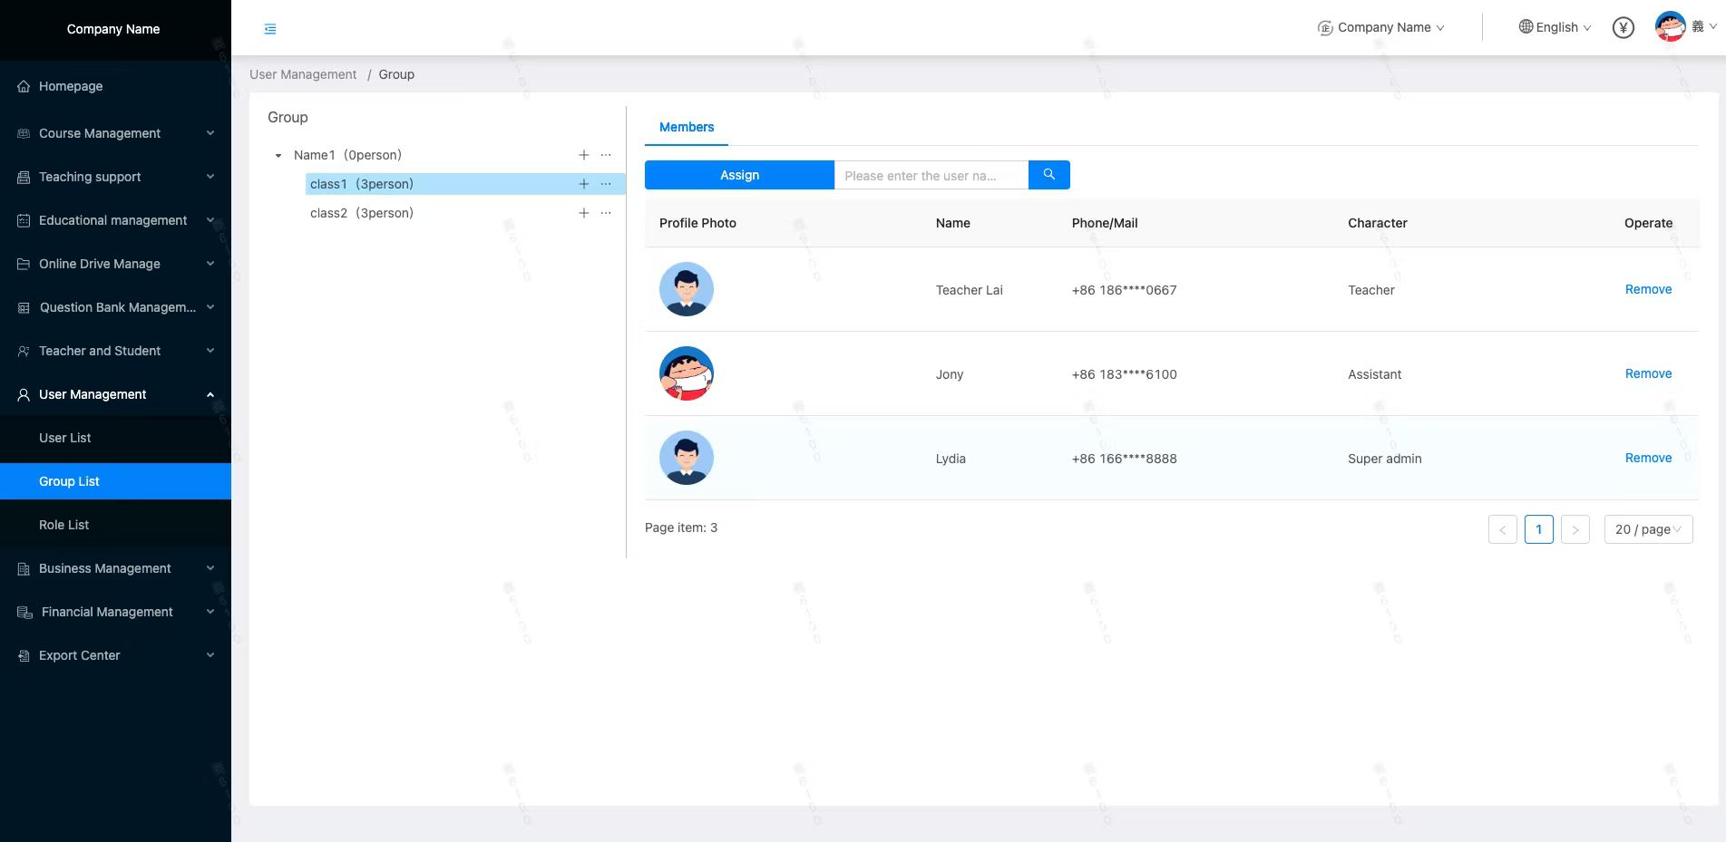This screenshot has height=842, width=1726.
Task: Open the Homepage from sidebar
Action: click(71, 86)
